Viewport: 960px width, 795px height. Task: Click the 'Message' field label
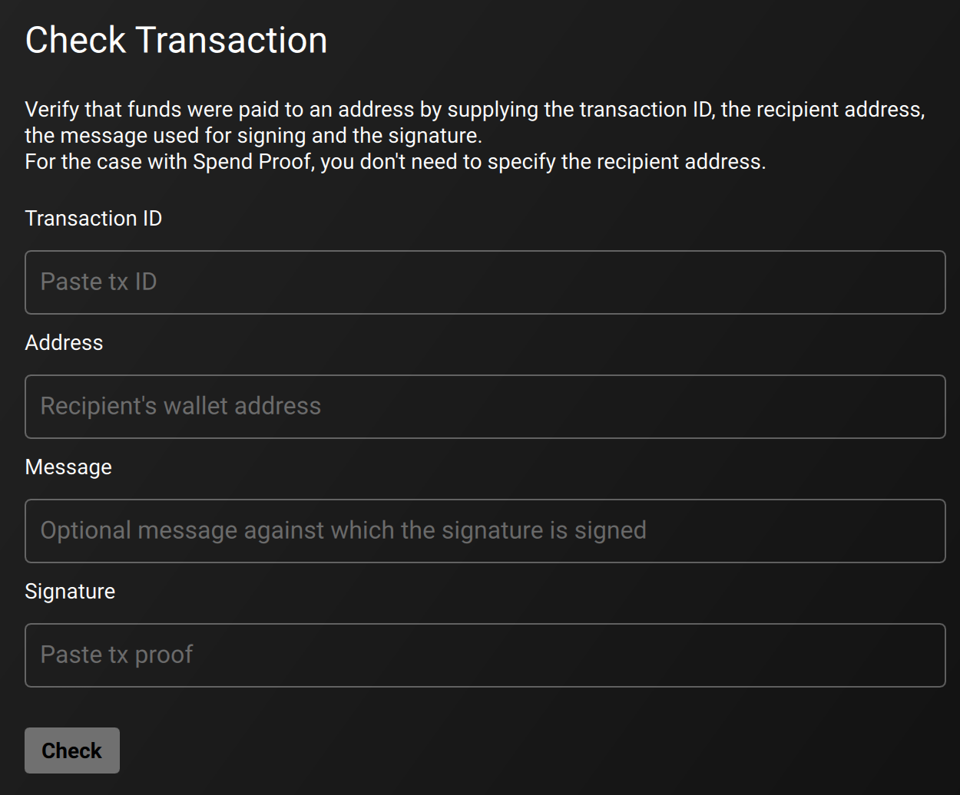(x=68, y=467)
